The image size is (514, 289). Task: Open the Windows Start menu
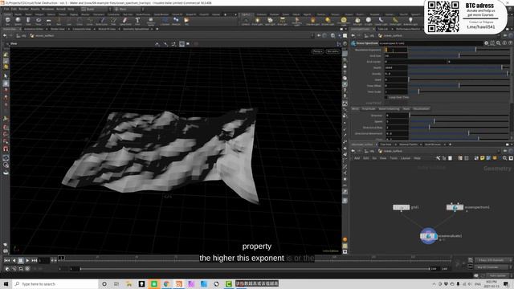6,283
